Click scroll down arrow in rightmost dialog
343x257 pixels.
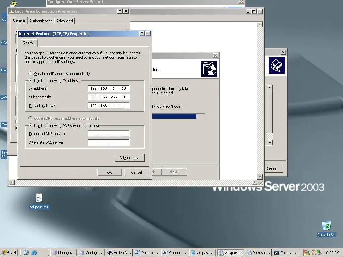pos(270,143)
